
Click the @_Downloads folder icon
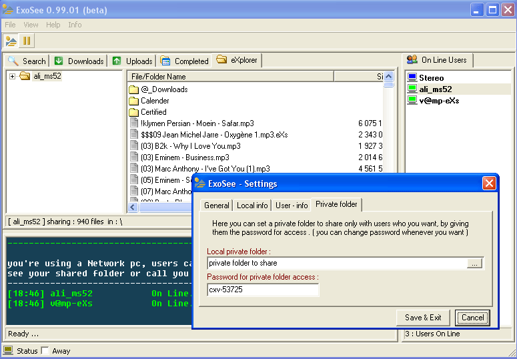tap(133, 89)
